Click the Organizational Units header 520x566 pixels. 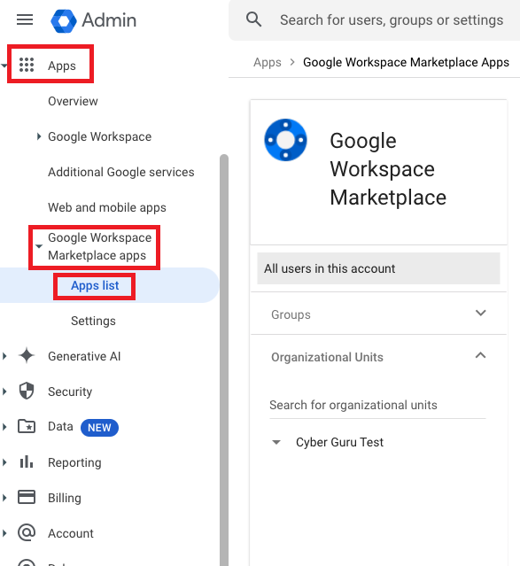(378, 357)
